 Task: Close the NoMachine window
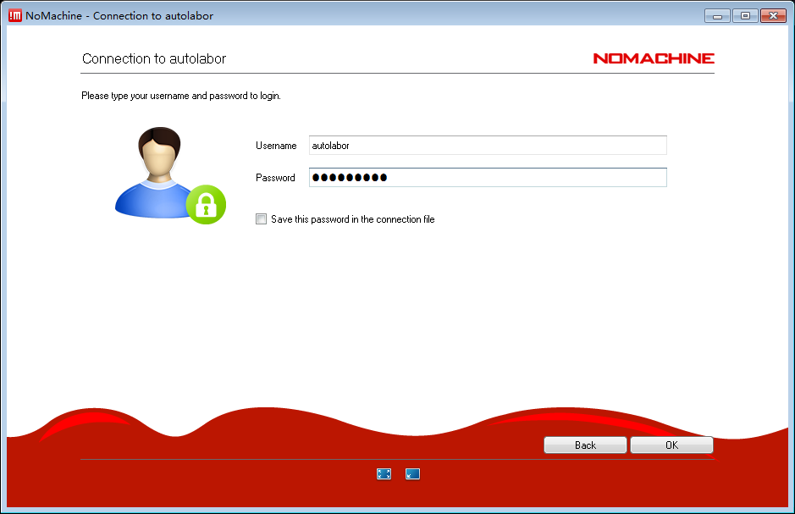point(773,15)
